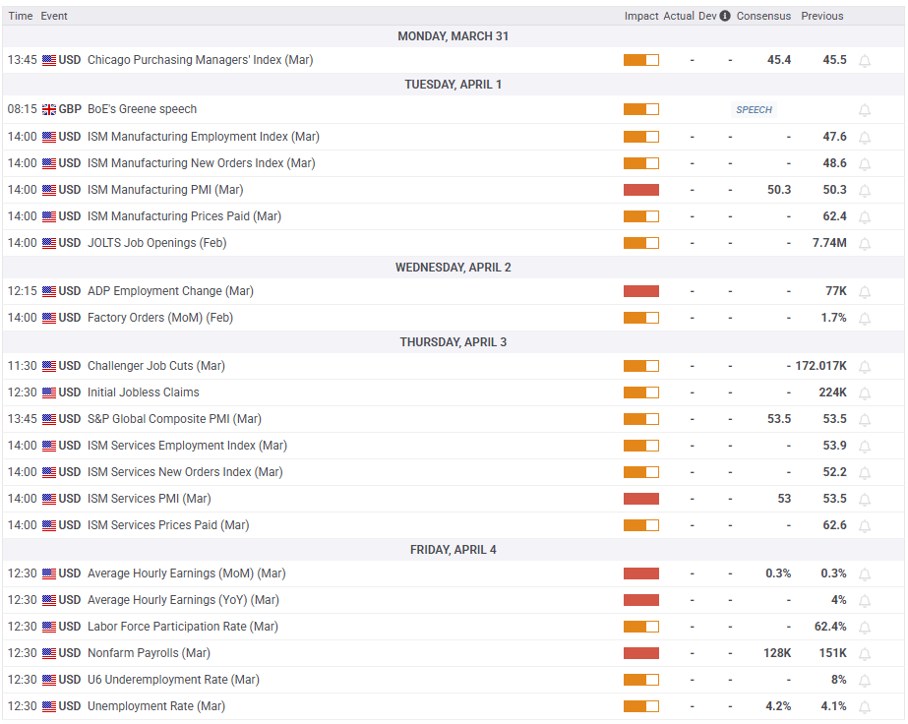Open Factory Orders (MoM) (Feb) event
The width and height of the screenshot is (908, 724).
coord(159,318)
